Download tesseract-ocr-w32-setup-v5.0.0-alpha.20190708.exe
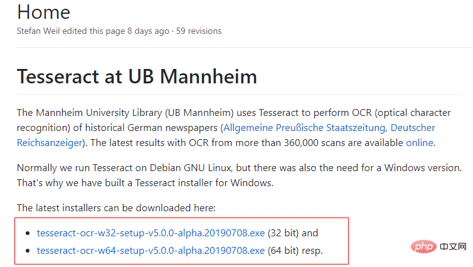This screenshot has height=267, width=473. tap(151, 233)
